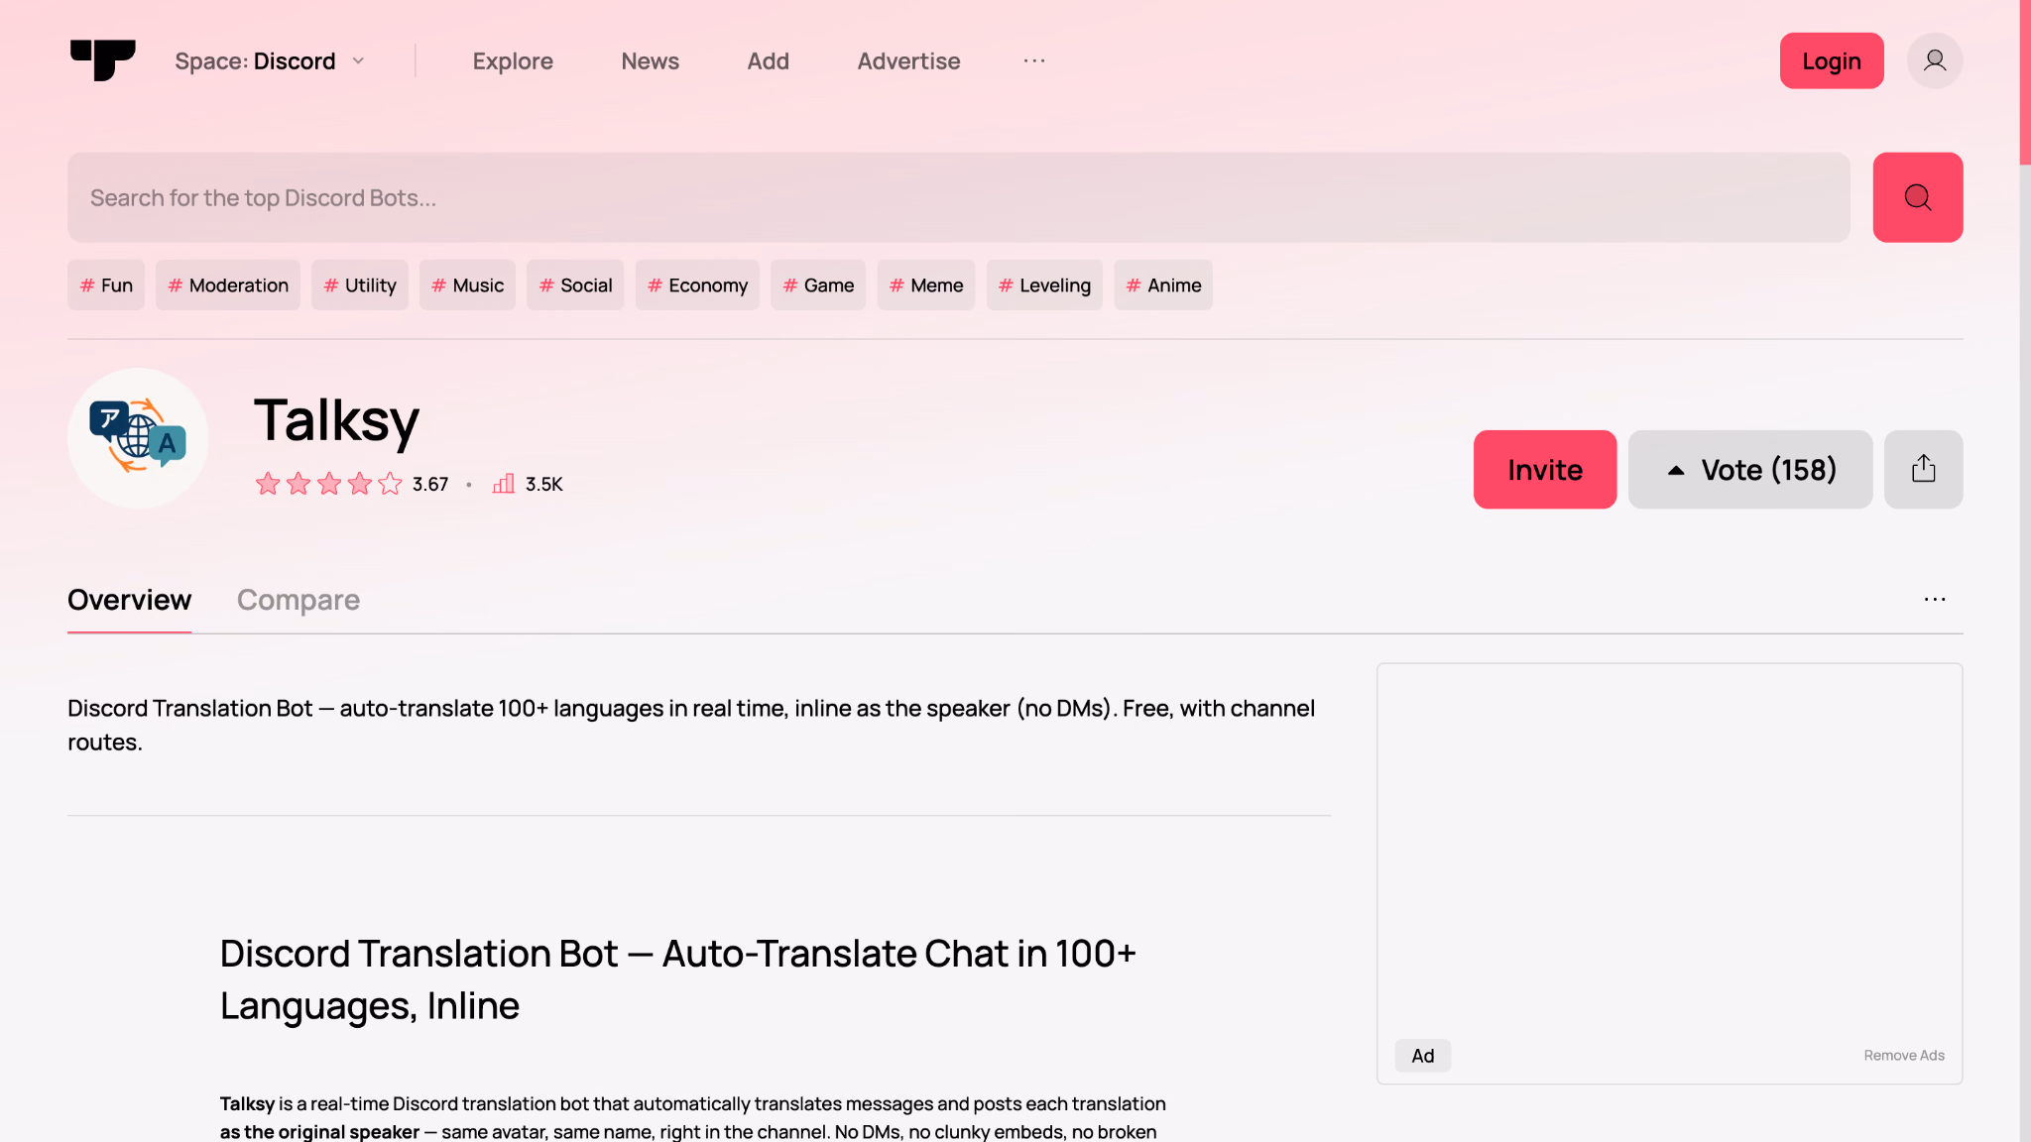Select the Game tag

tap(817, 285)
